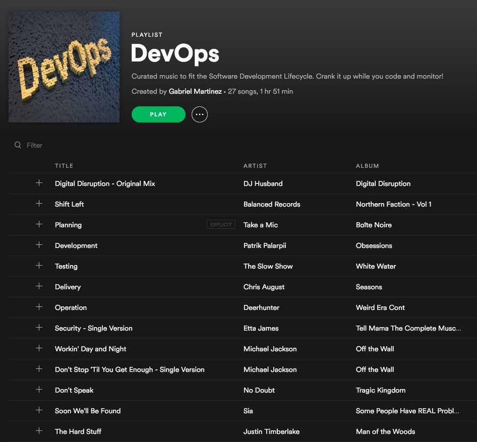Viewport: 477px width, 442px height.
Task: Click plus icon beside Workin' Day and Night
Action: (39, 348)
